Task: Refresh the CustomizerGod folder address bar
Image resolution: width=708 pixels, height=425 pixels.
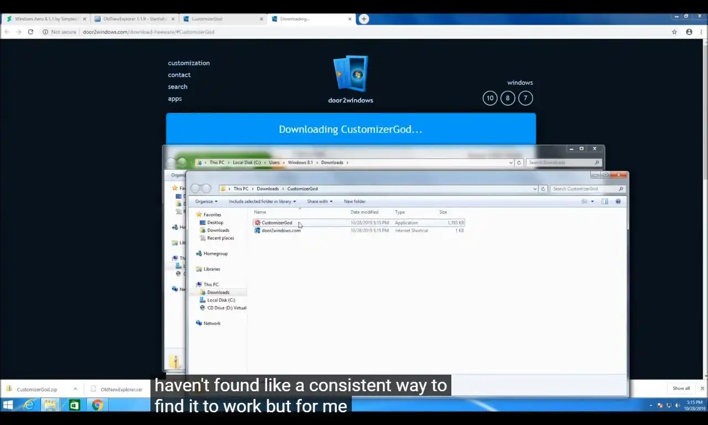Action: [x=543, y=189]
